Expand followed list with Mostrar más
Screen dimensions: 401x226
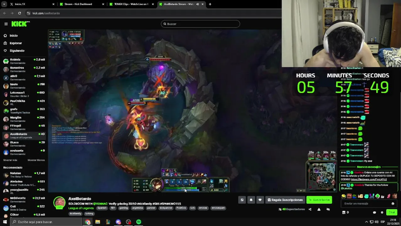click(x=10, y=160)
